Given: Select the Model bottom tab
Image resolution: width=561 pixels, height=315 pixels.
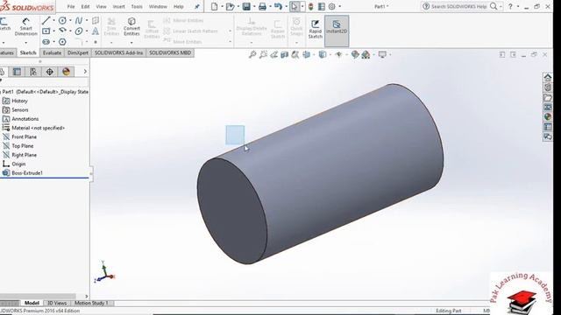Looking at the screenshot, I should point(32,303).
